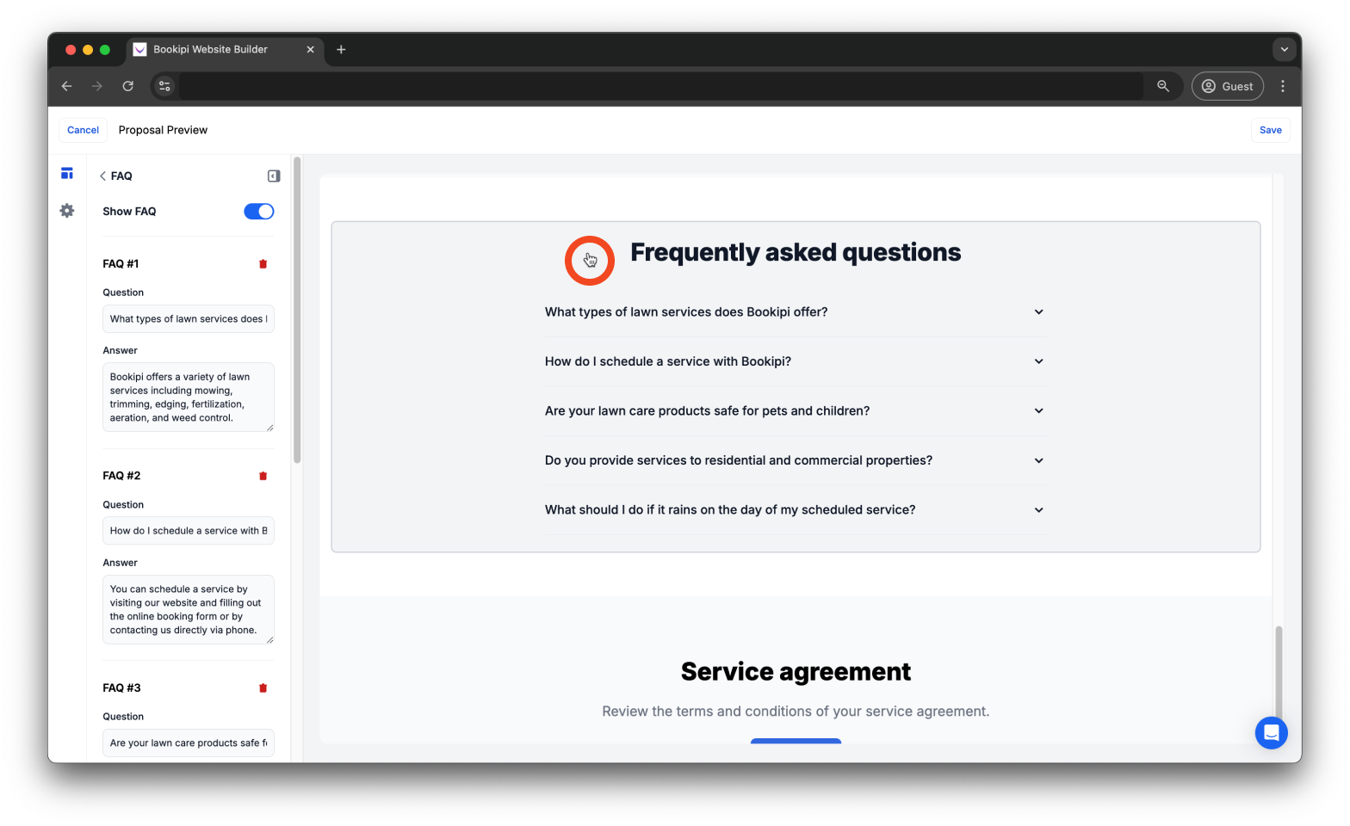Click 'Review the terms and conditions' text

pos(796,712)
